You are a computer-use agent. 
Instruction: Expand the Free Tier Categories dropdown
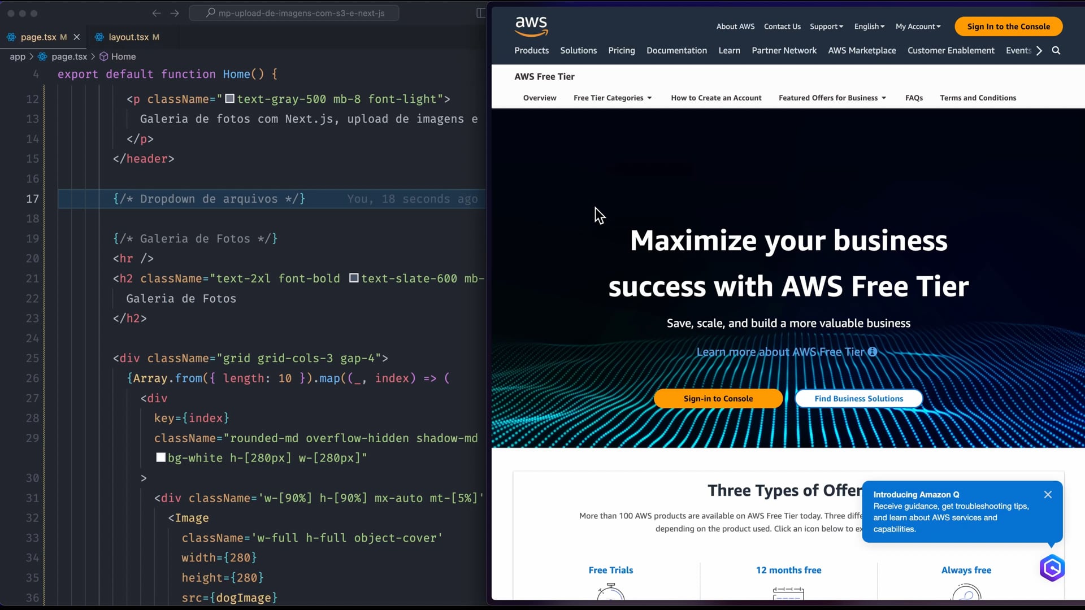pos(613,98)
